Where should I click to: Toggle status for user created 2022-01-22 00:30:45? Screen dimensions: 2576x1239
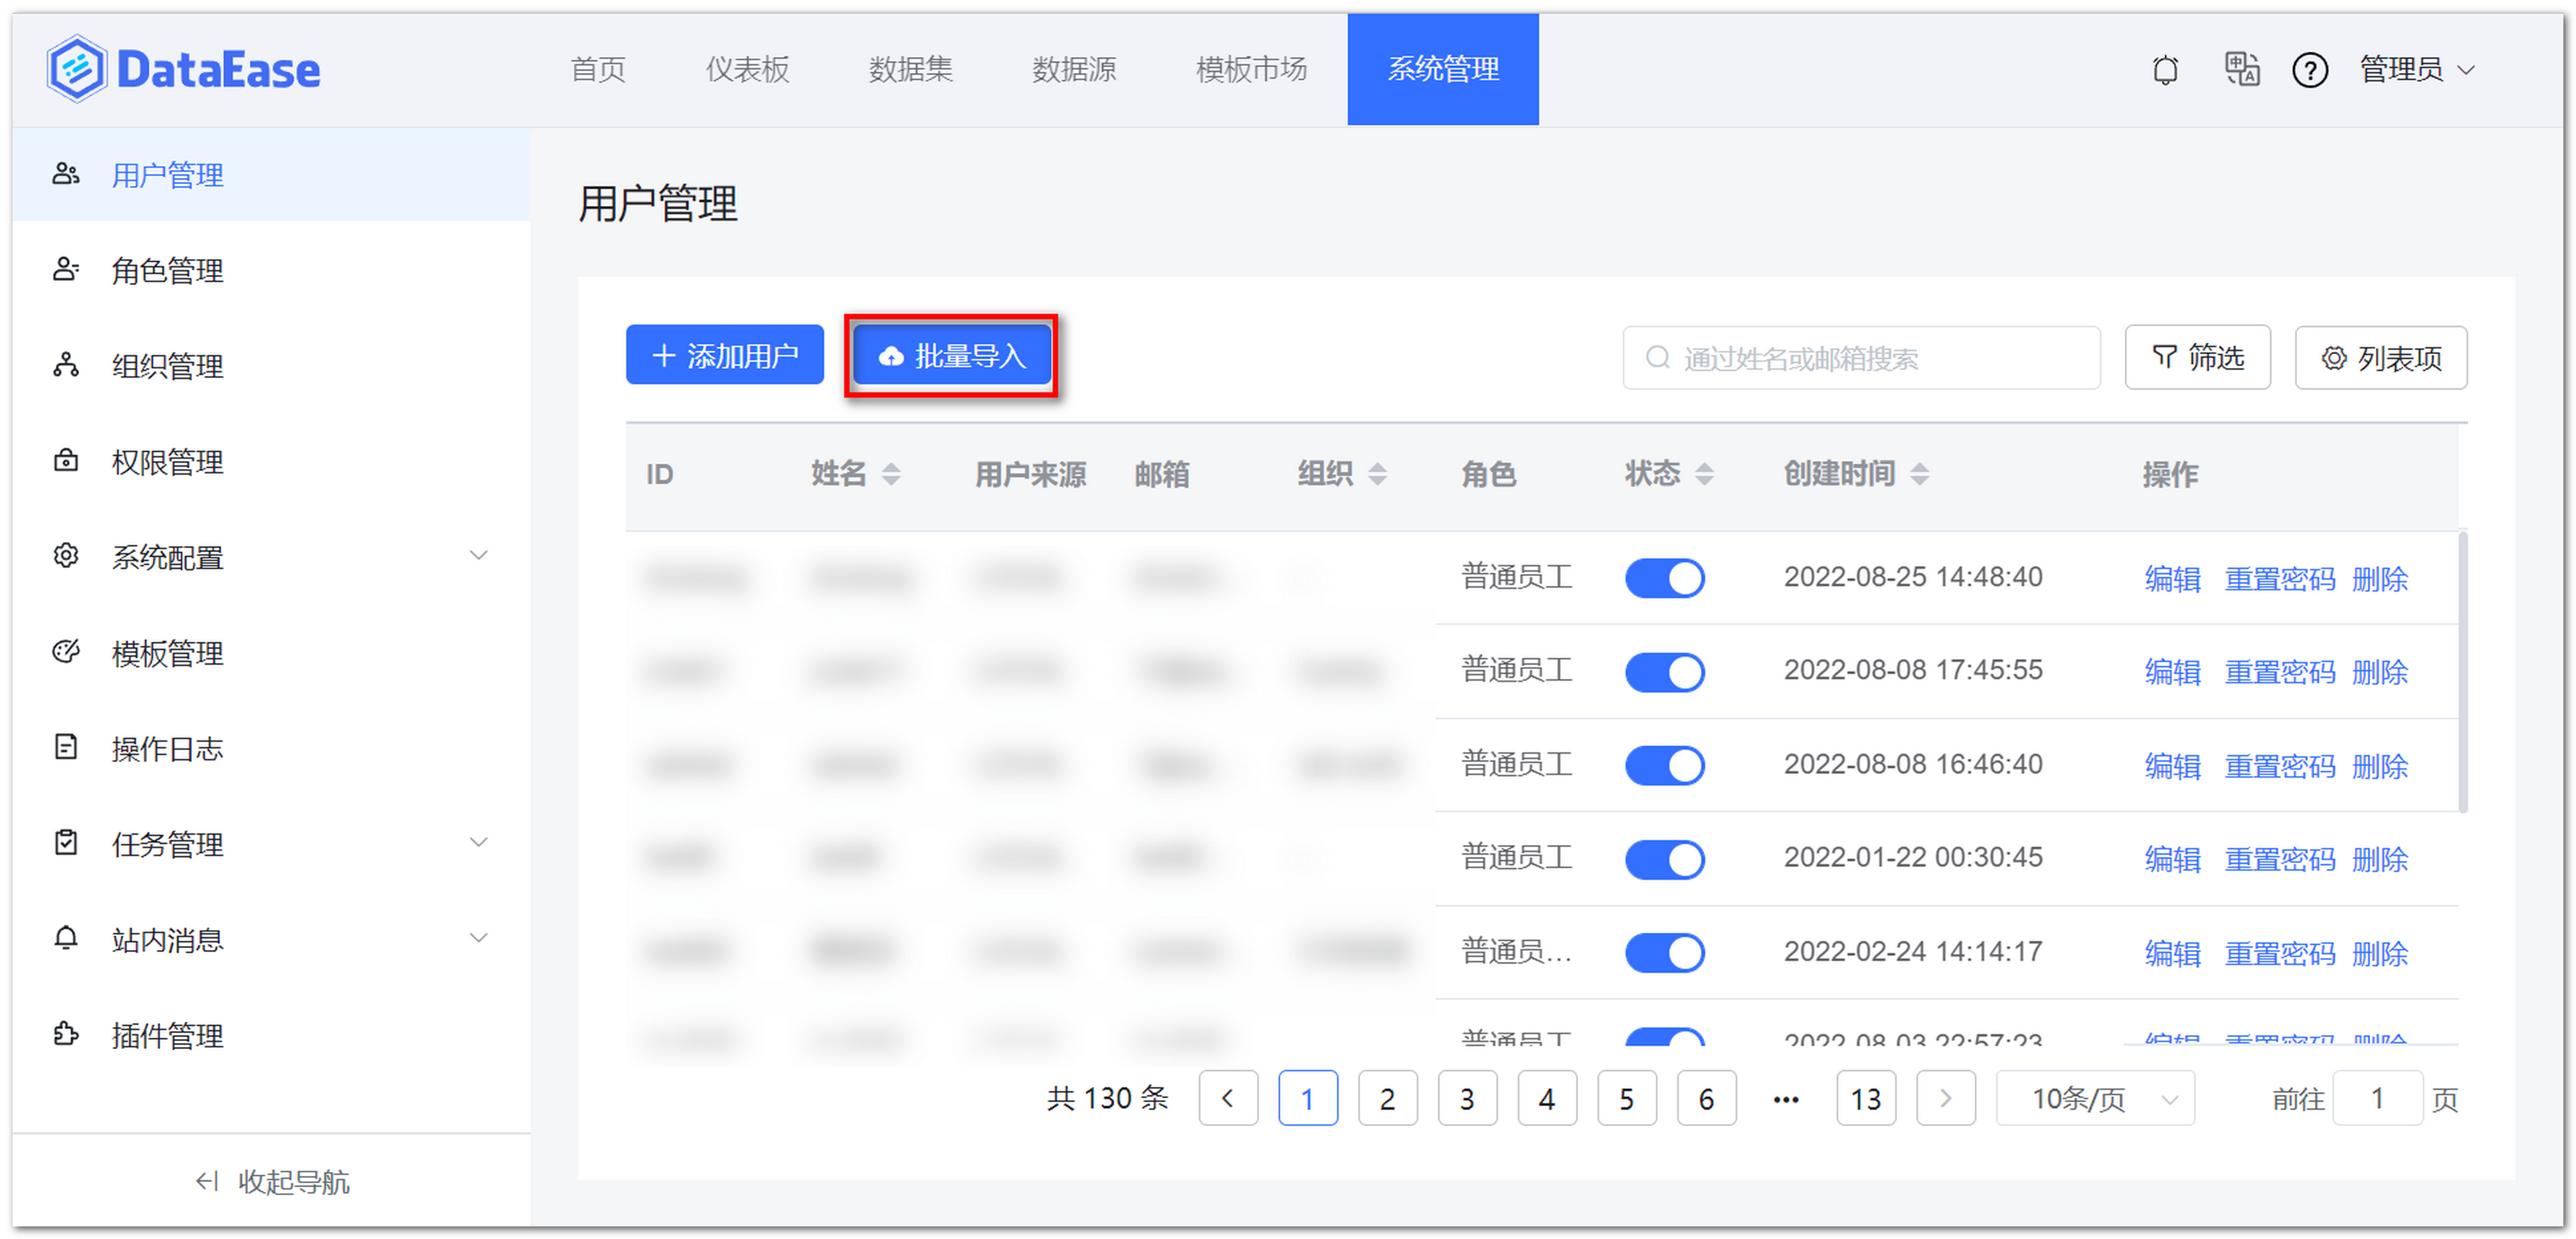coord(1665,859)
